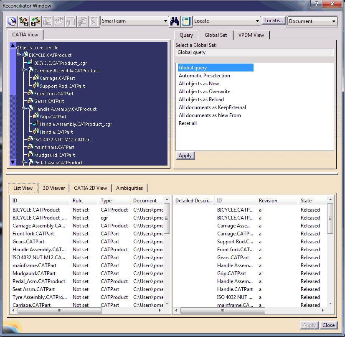Collapse the Handle Assembly.CATProduct node
The width and height of the screenshot is (345, 337).
coord(24,109)
